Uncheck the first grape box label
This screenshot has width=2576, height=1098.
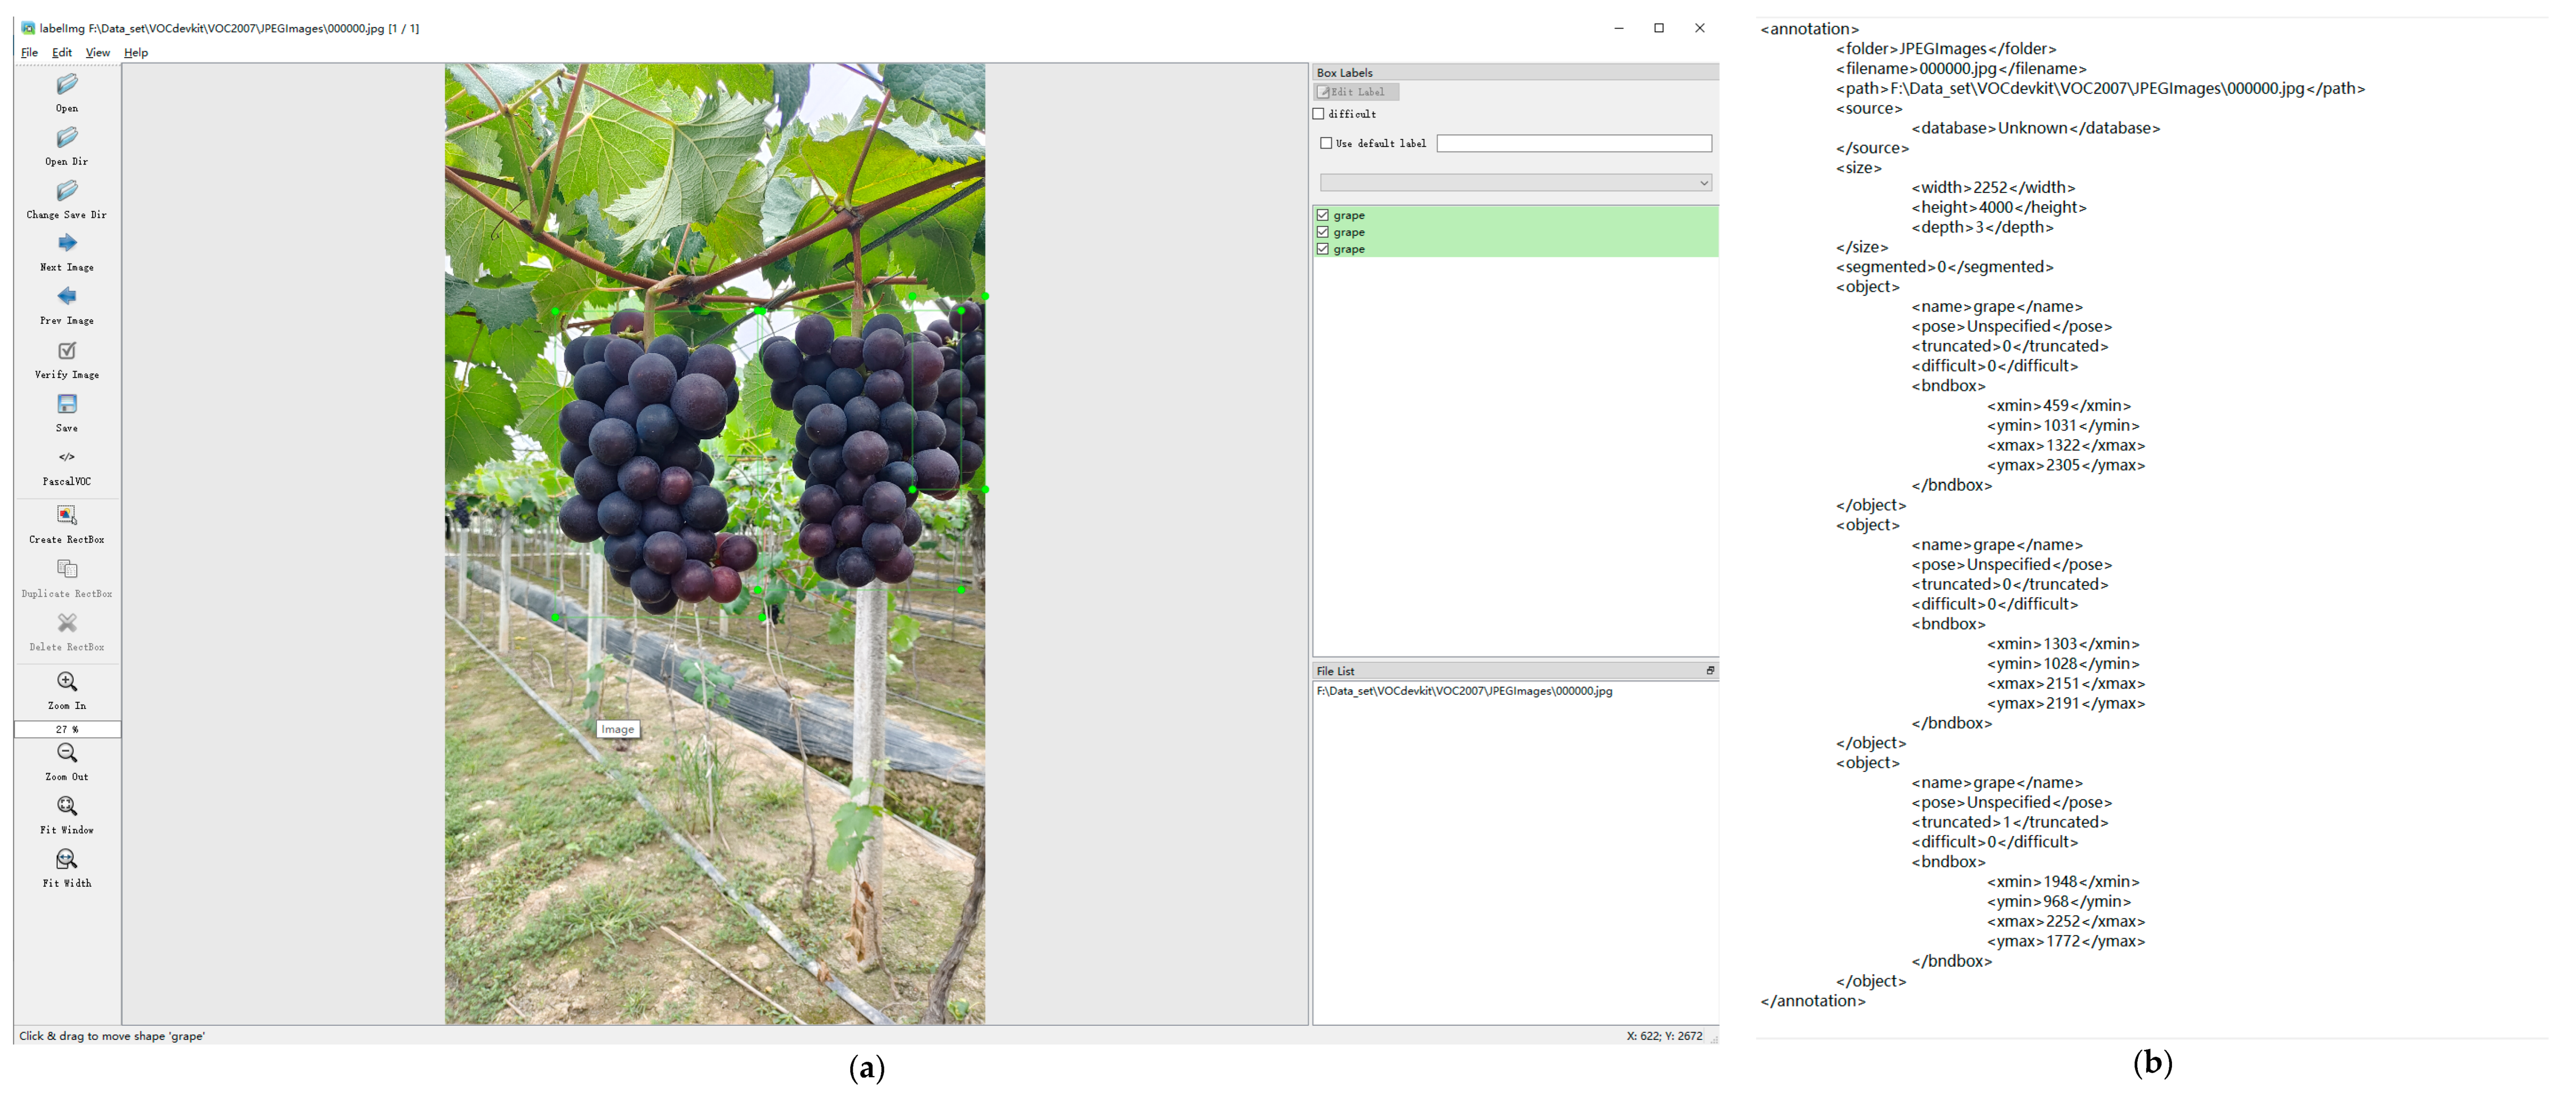(1323, 214)
